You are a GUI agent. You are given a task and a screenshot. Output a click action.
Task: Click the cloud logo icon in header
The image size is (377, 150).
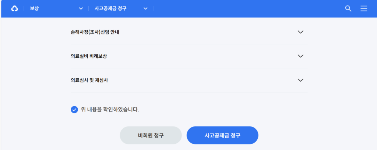tap(14, 9)
